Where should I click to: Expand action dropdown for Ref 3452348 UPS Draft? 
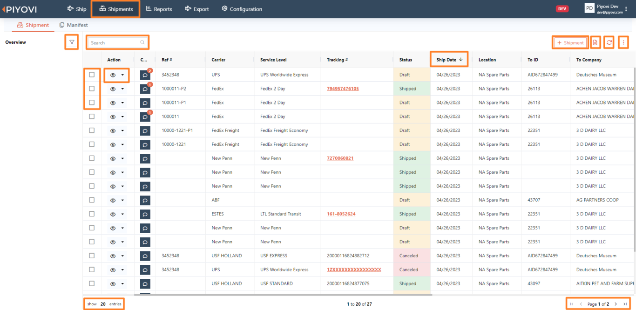[122, 75]
